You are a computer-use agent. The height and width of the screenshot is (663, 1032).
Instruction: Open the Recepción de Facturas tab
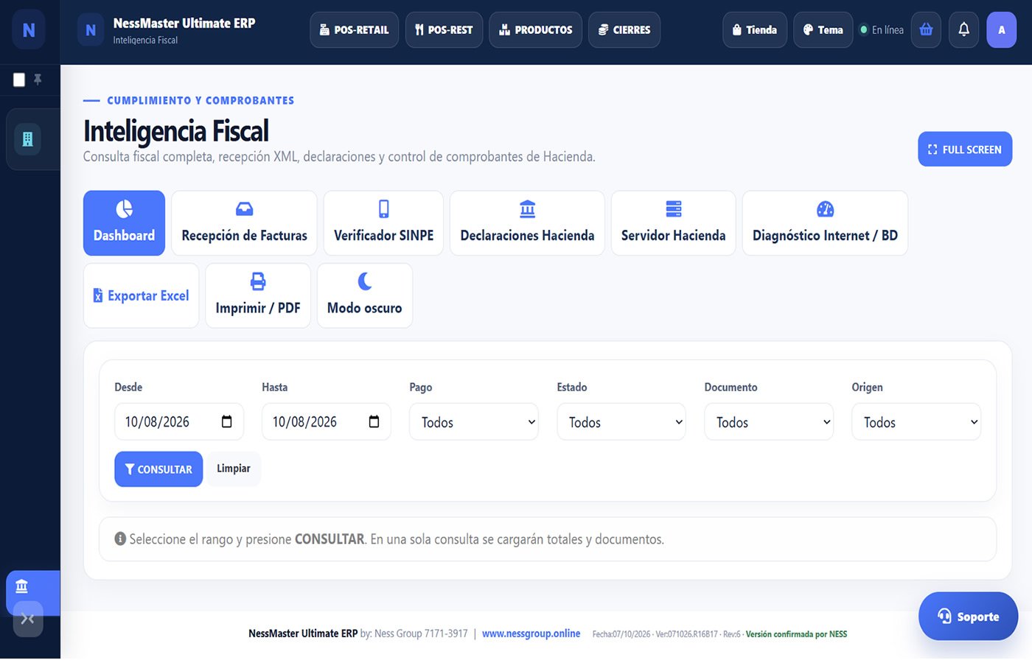click(x=244, y=223)
